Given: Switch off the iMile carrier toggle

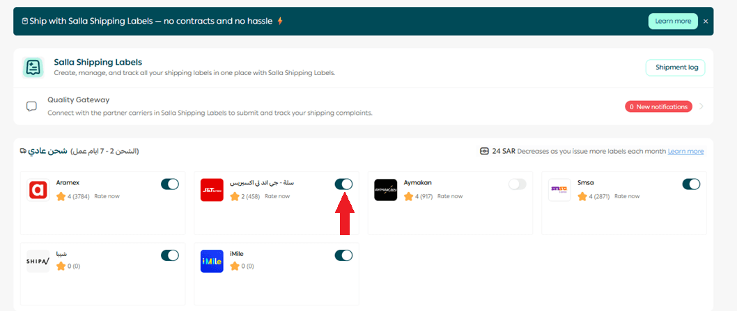Looking at the screenshot, I should pyautogui.click(x=343, y=255).
